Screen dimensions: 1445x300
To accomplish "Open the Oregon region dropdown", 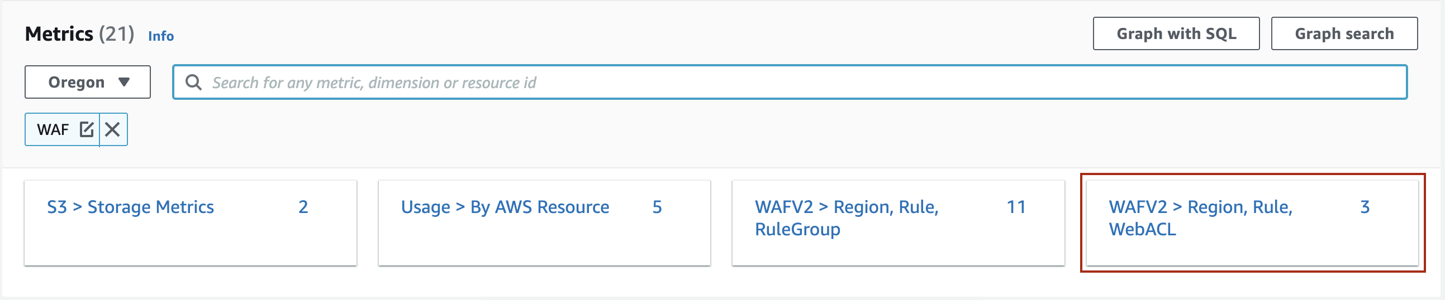I will coord(88,83).
